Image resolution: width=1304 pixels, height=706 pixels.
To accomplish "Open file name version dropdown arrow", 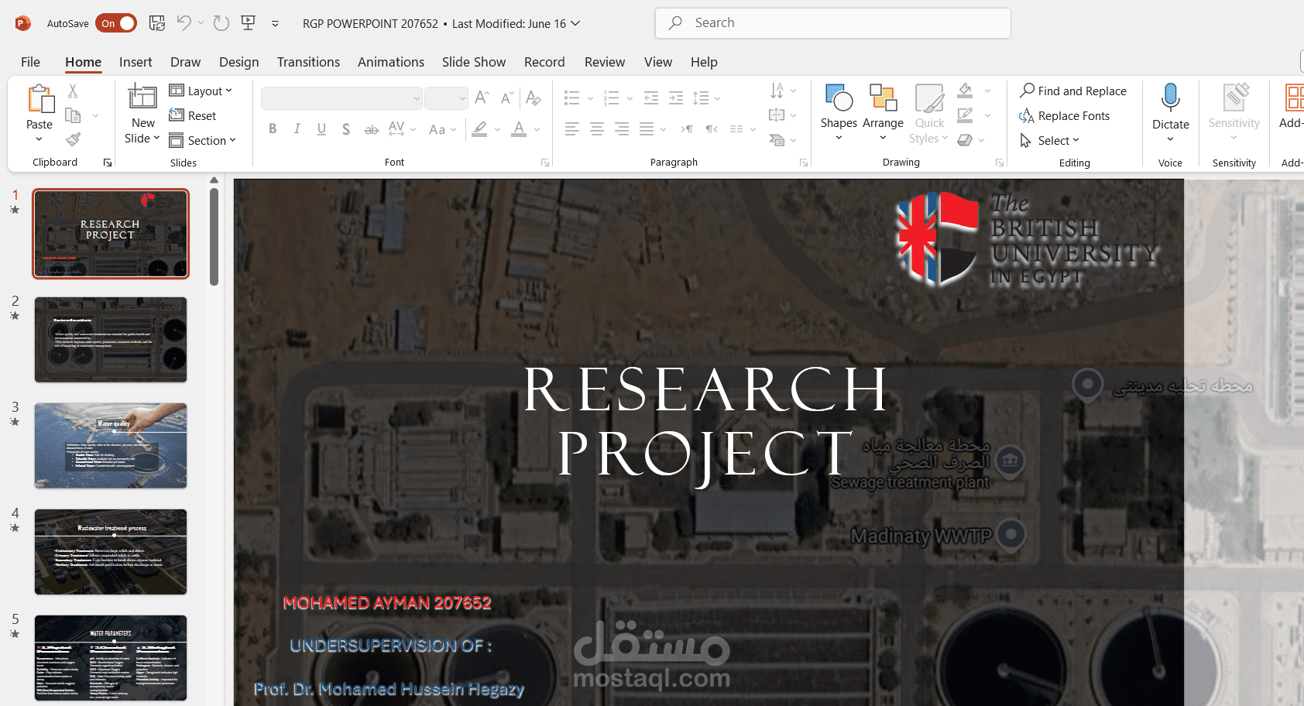I will click(x=575, y=23).
